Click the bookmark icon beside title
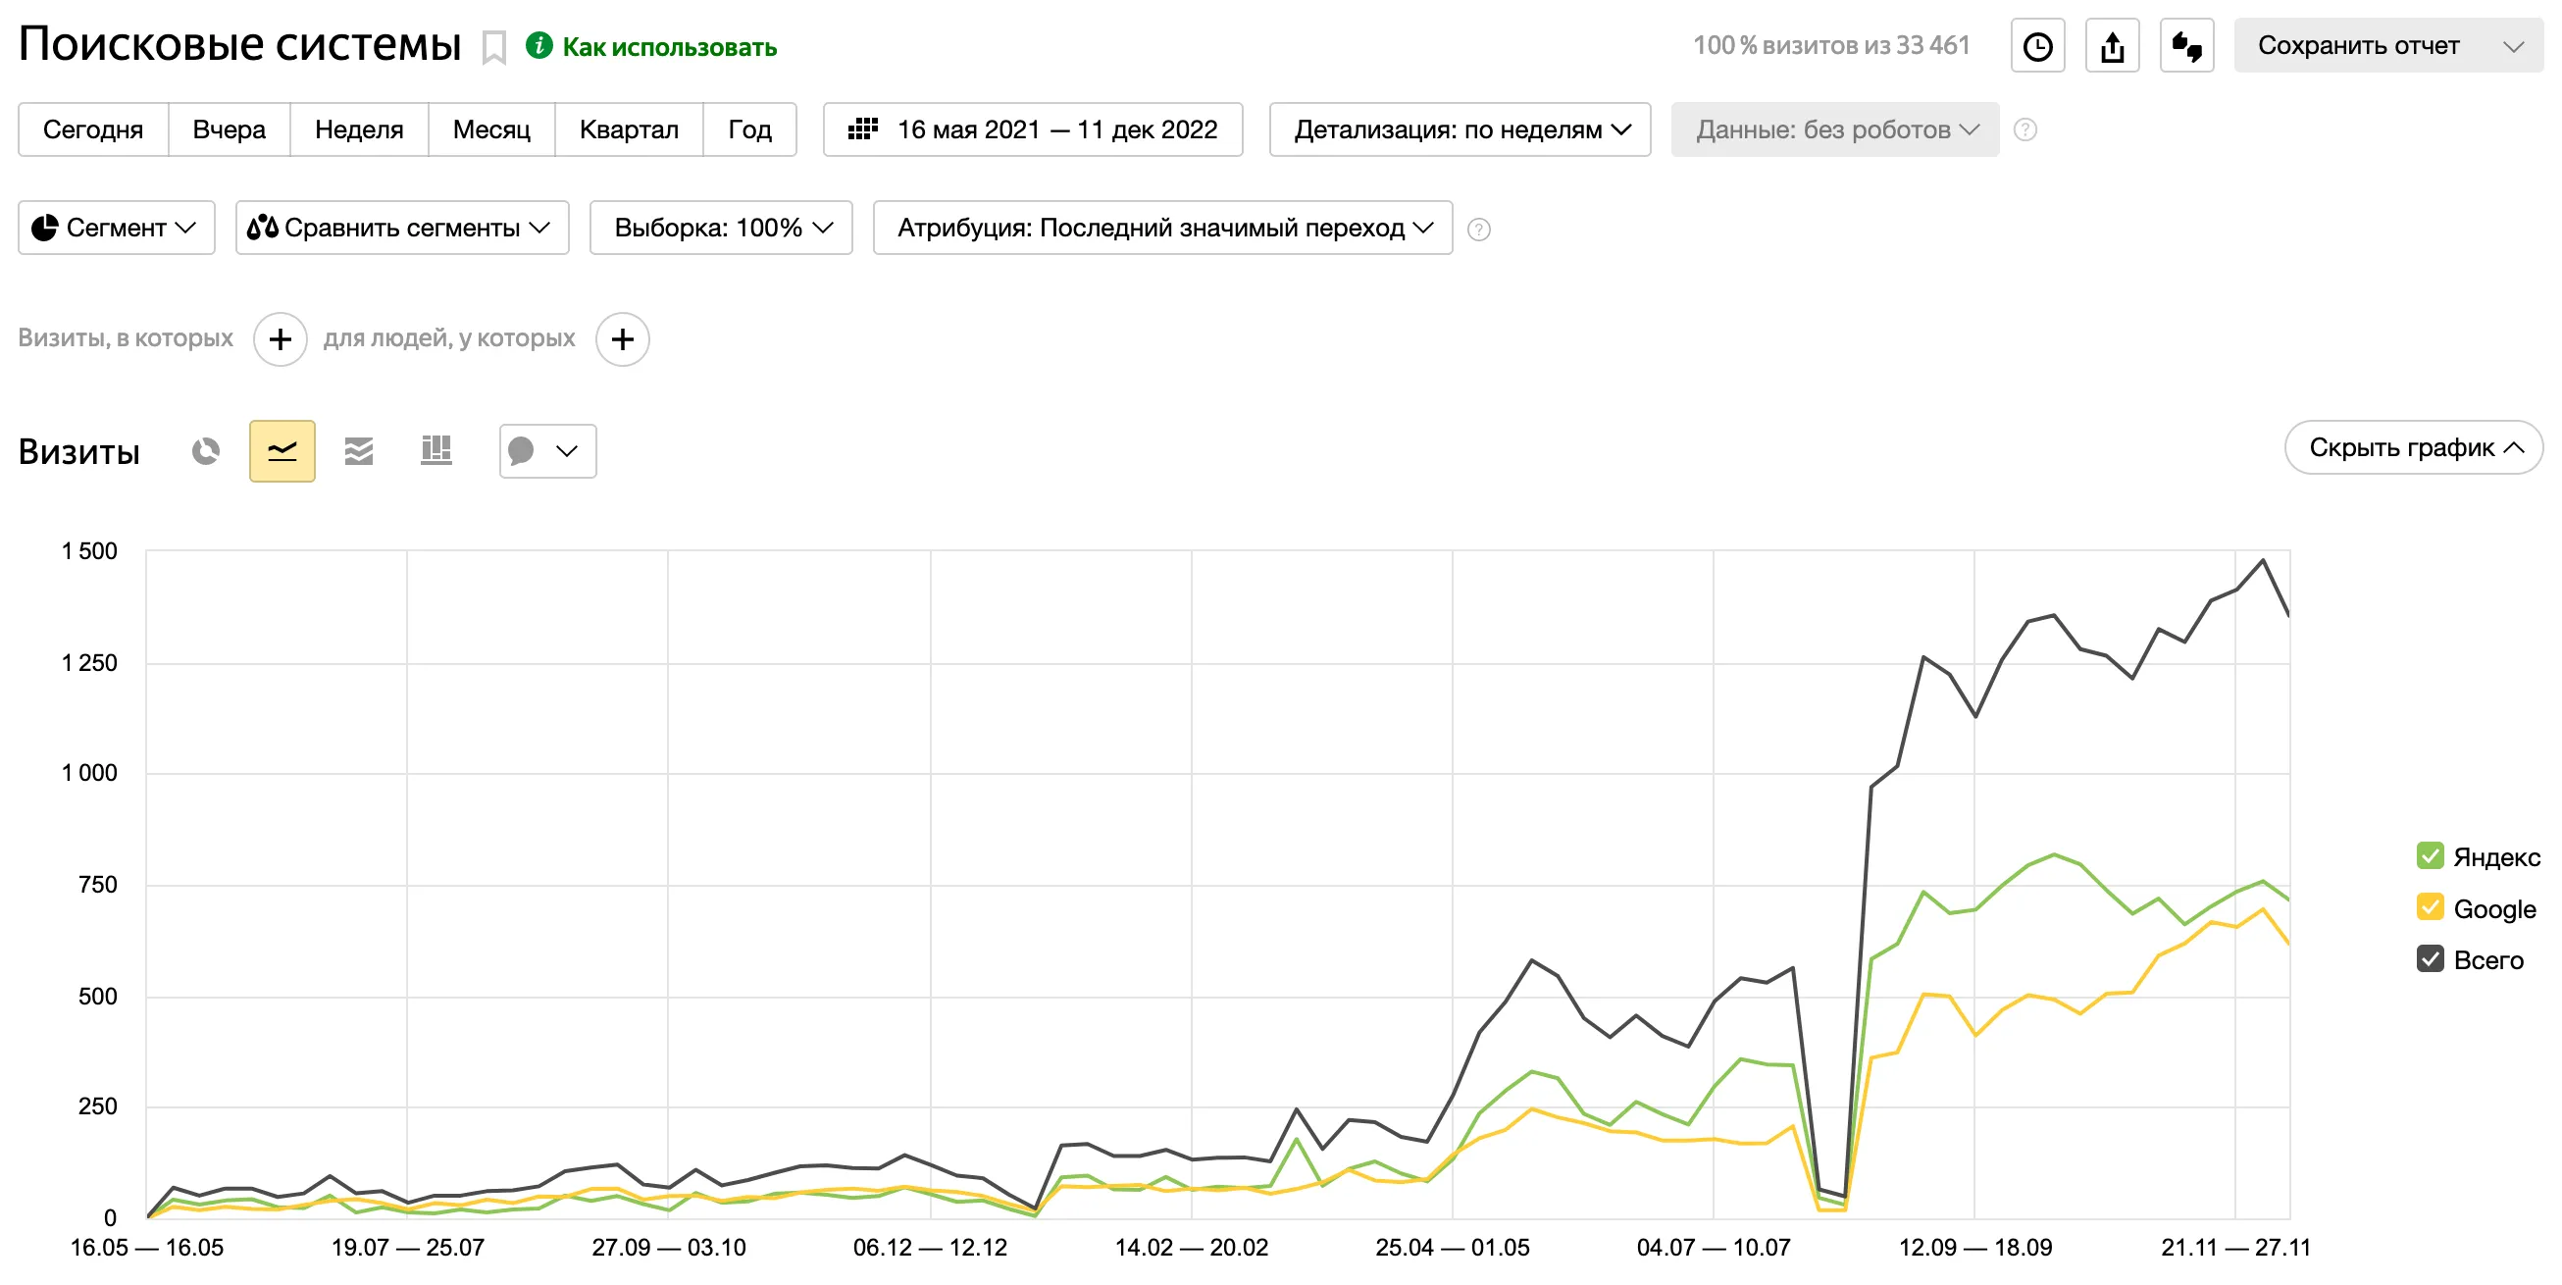This screenshot has height=1285, width=2562. tap(494, 47)
